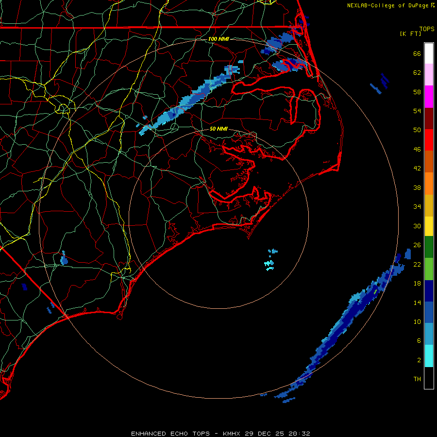Click the 29 DEC 25 date stamp
Screen dimensions: 437x437
(265, 434)
